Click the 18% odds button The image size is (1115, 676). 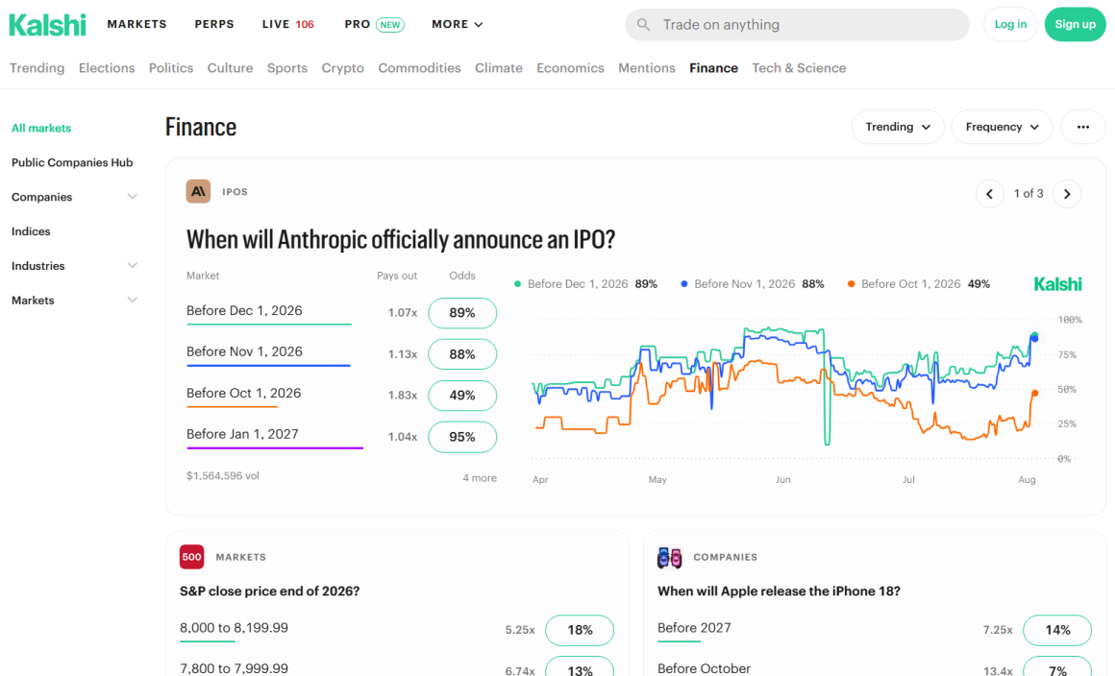pos(580,630)
